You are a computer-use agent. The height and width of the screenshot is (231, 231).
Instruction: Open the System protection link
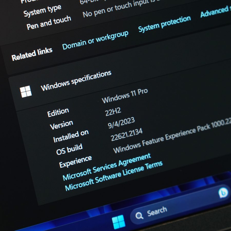click(x=165, y=24)
